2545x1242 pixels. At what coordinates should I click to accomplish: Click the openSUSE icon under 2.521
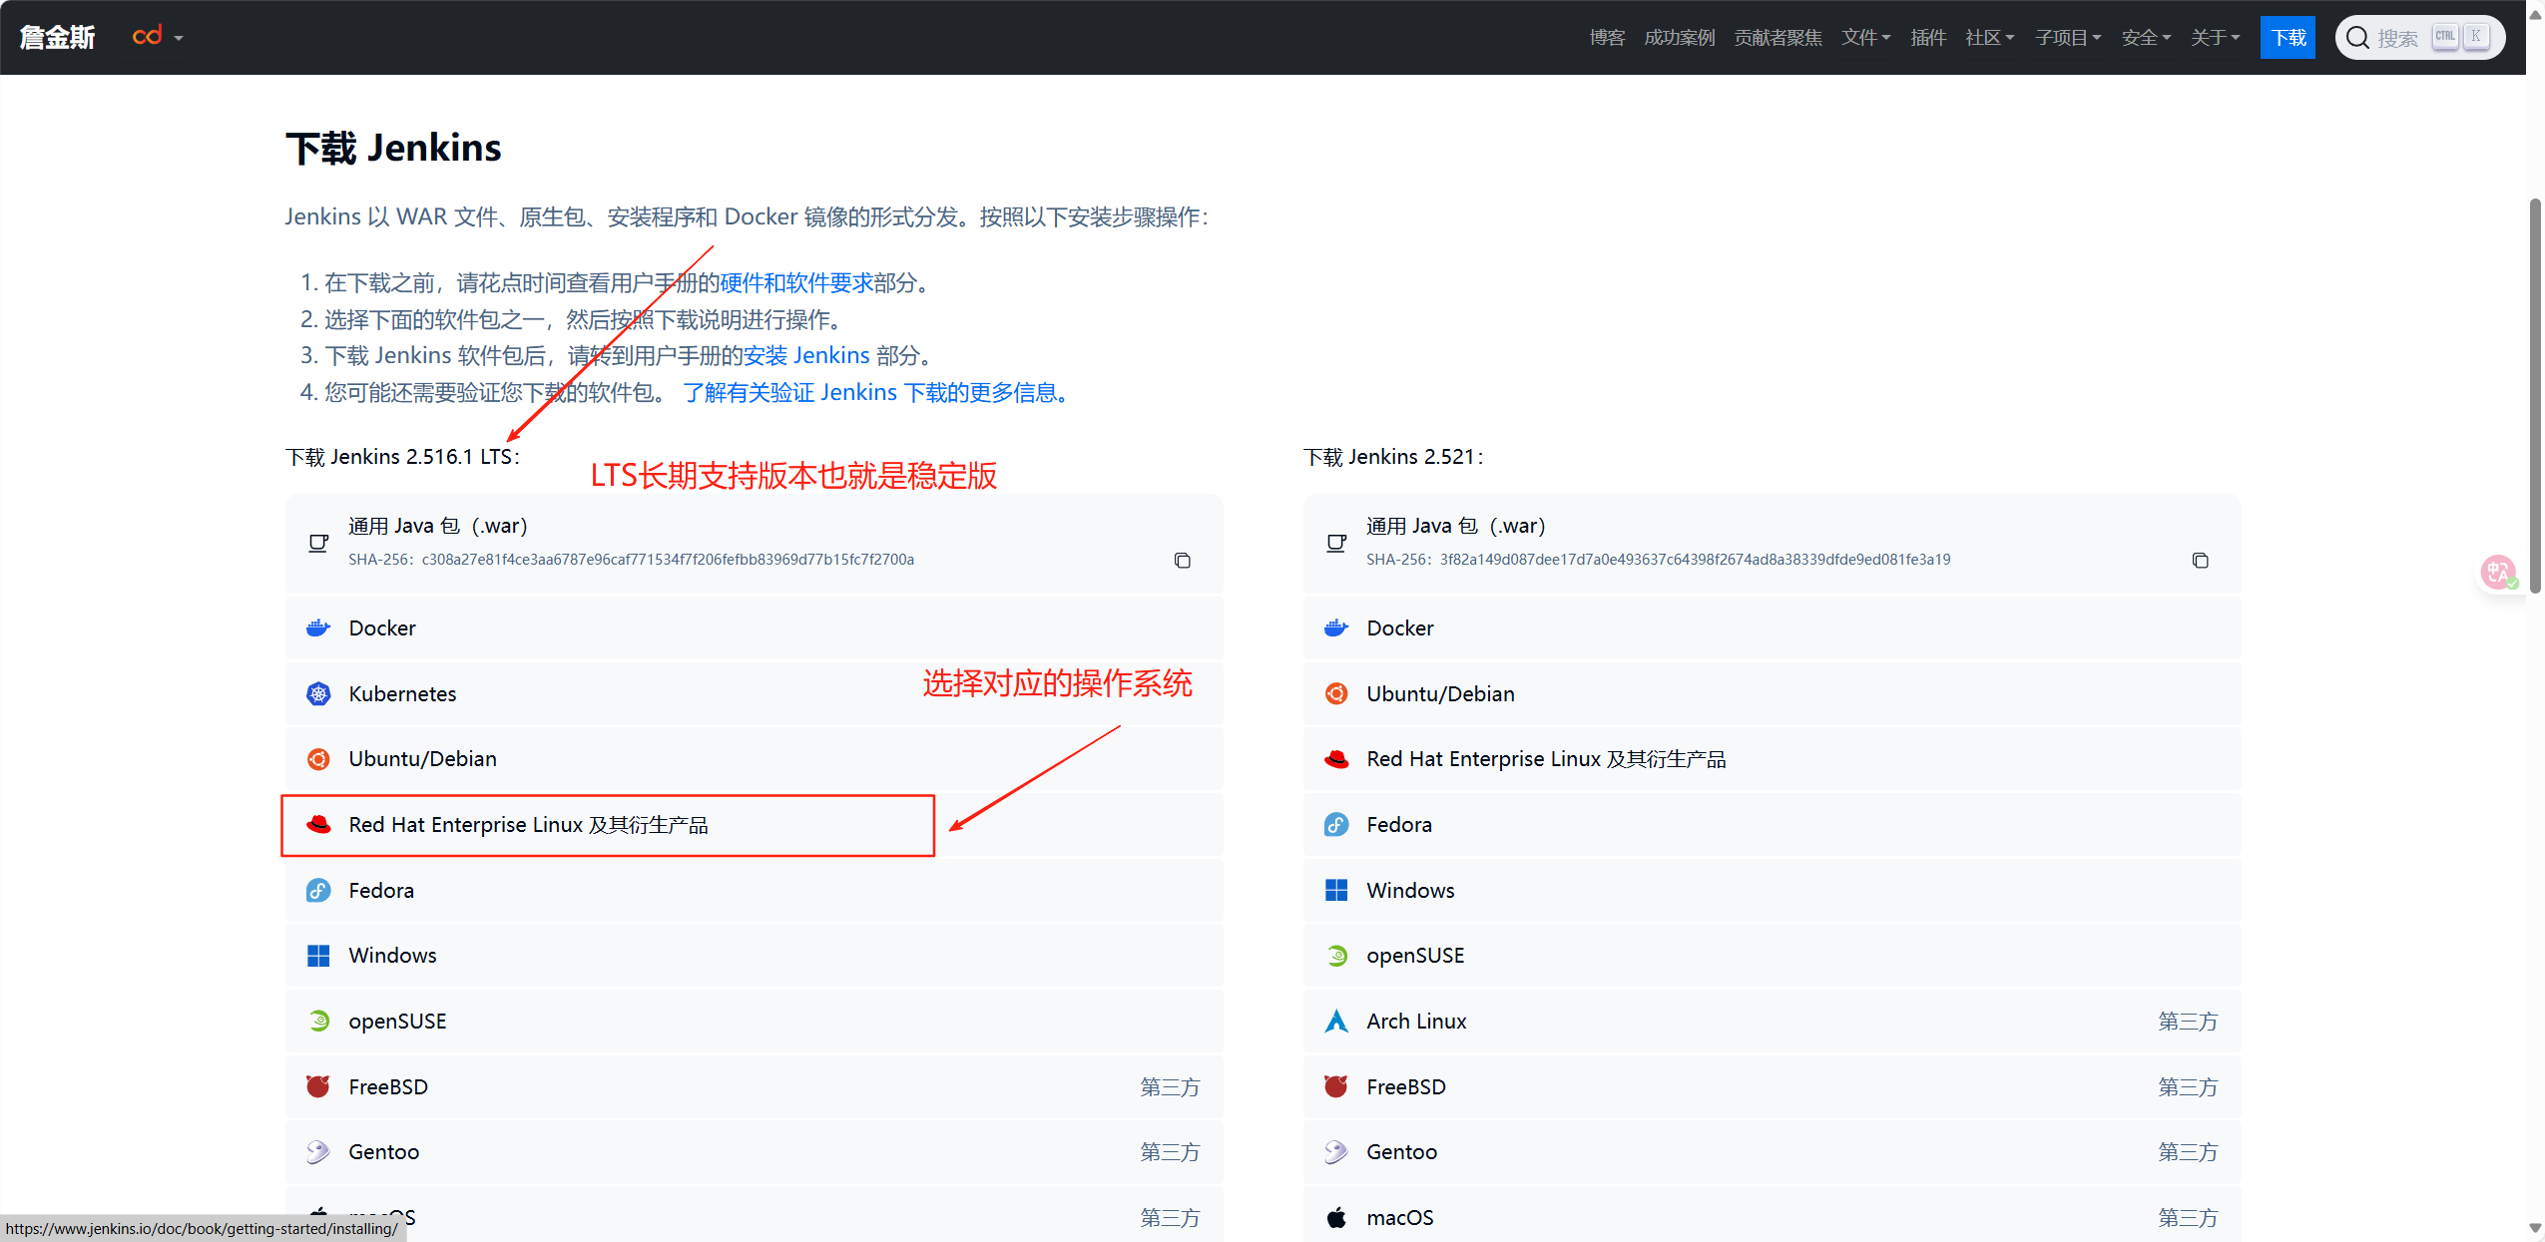1336,956
